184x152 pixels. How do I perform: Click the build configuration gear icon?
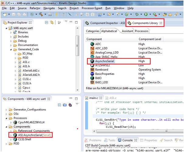click(32, 14)
